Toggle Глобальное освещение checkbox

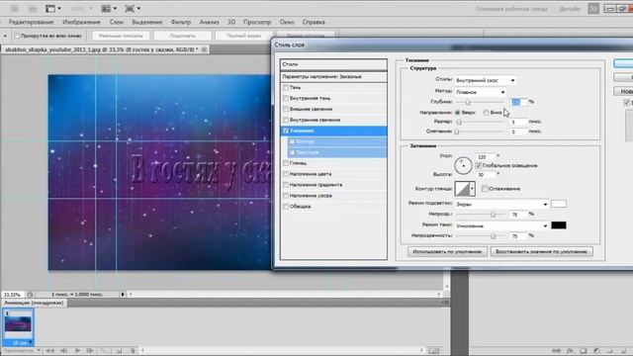479,165
